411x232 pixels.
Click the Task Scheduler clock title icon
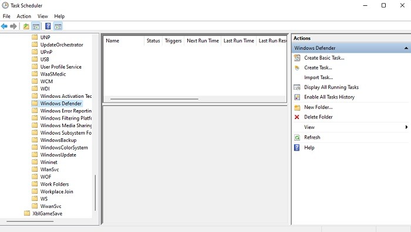pyautogui.click(x=5, y=5)
